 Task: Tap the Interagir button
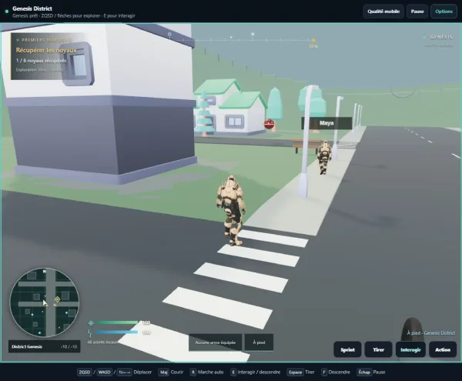coord(410,349)
